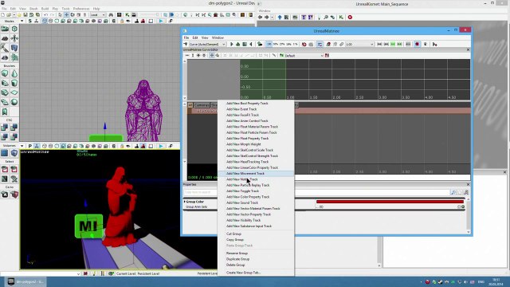This screenshot has width=510, height=287.
Task: Close the Curve Editor panel
Action: [x=468, y=49]
